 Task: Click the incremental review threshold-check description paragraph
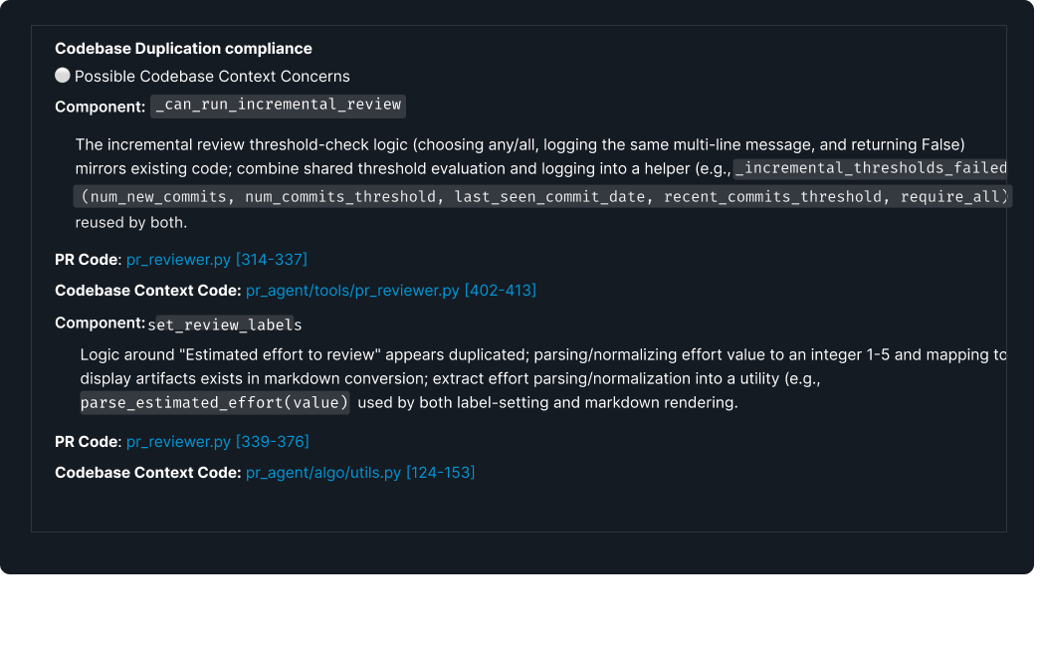(x=543, y=183)
